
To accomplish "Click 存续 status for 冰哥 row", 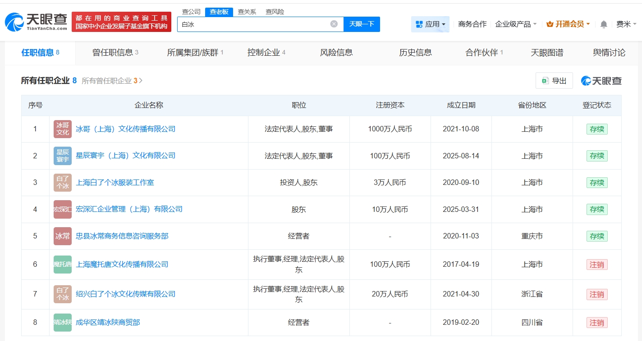I will [x=597, y=129].
